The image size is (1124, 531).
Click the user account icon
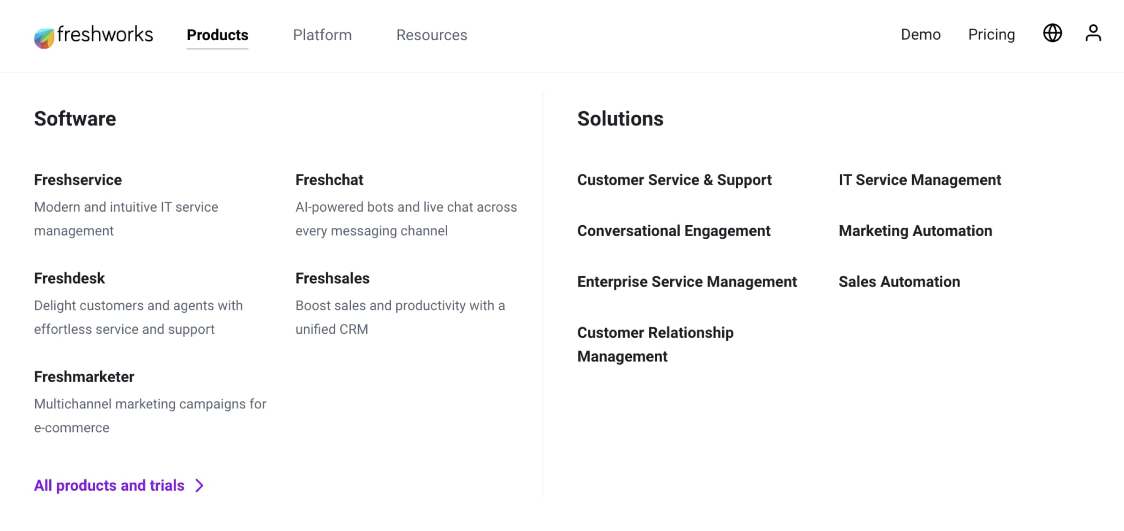[x=1093, y=33]
